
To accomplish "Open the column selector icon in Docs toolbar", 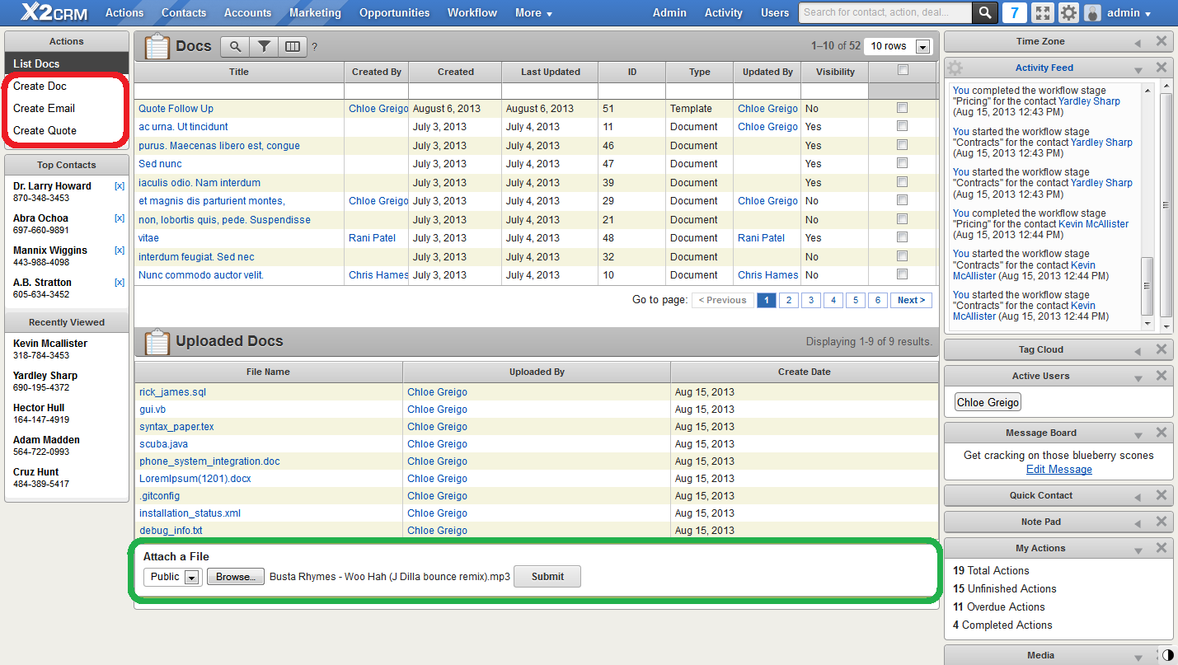I will pos(292,47).
